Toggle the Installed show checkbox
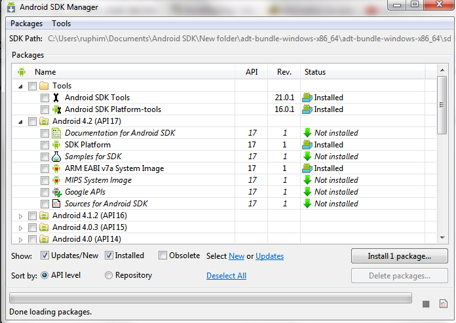This screenshot has height=323, width=456. 109,256
